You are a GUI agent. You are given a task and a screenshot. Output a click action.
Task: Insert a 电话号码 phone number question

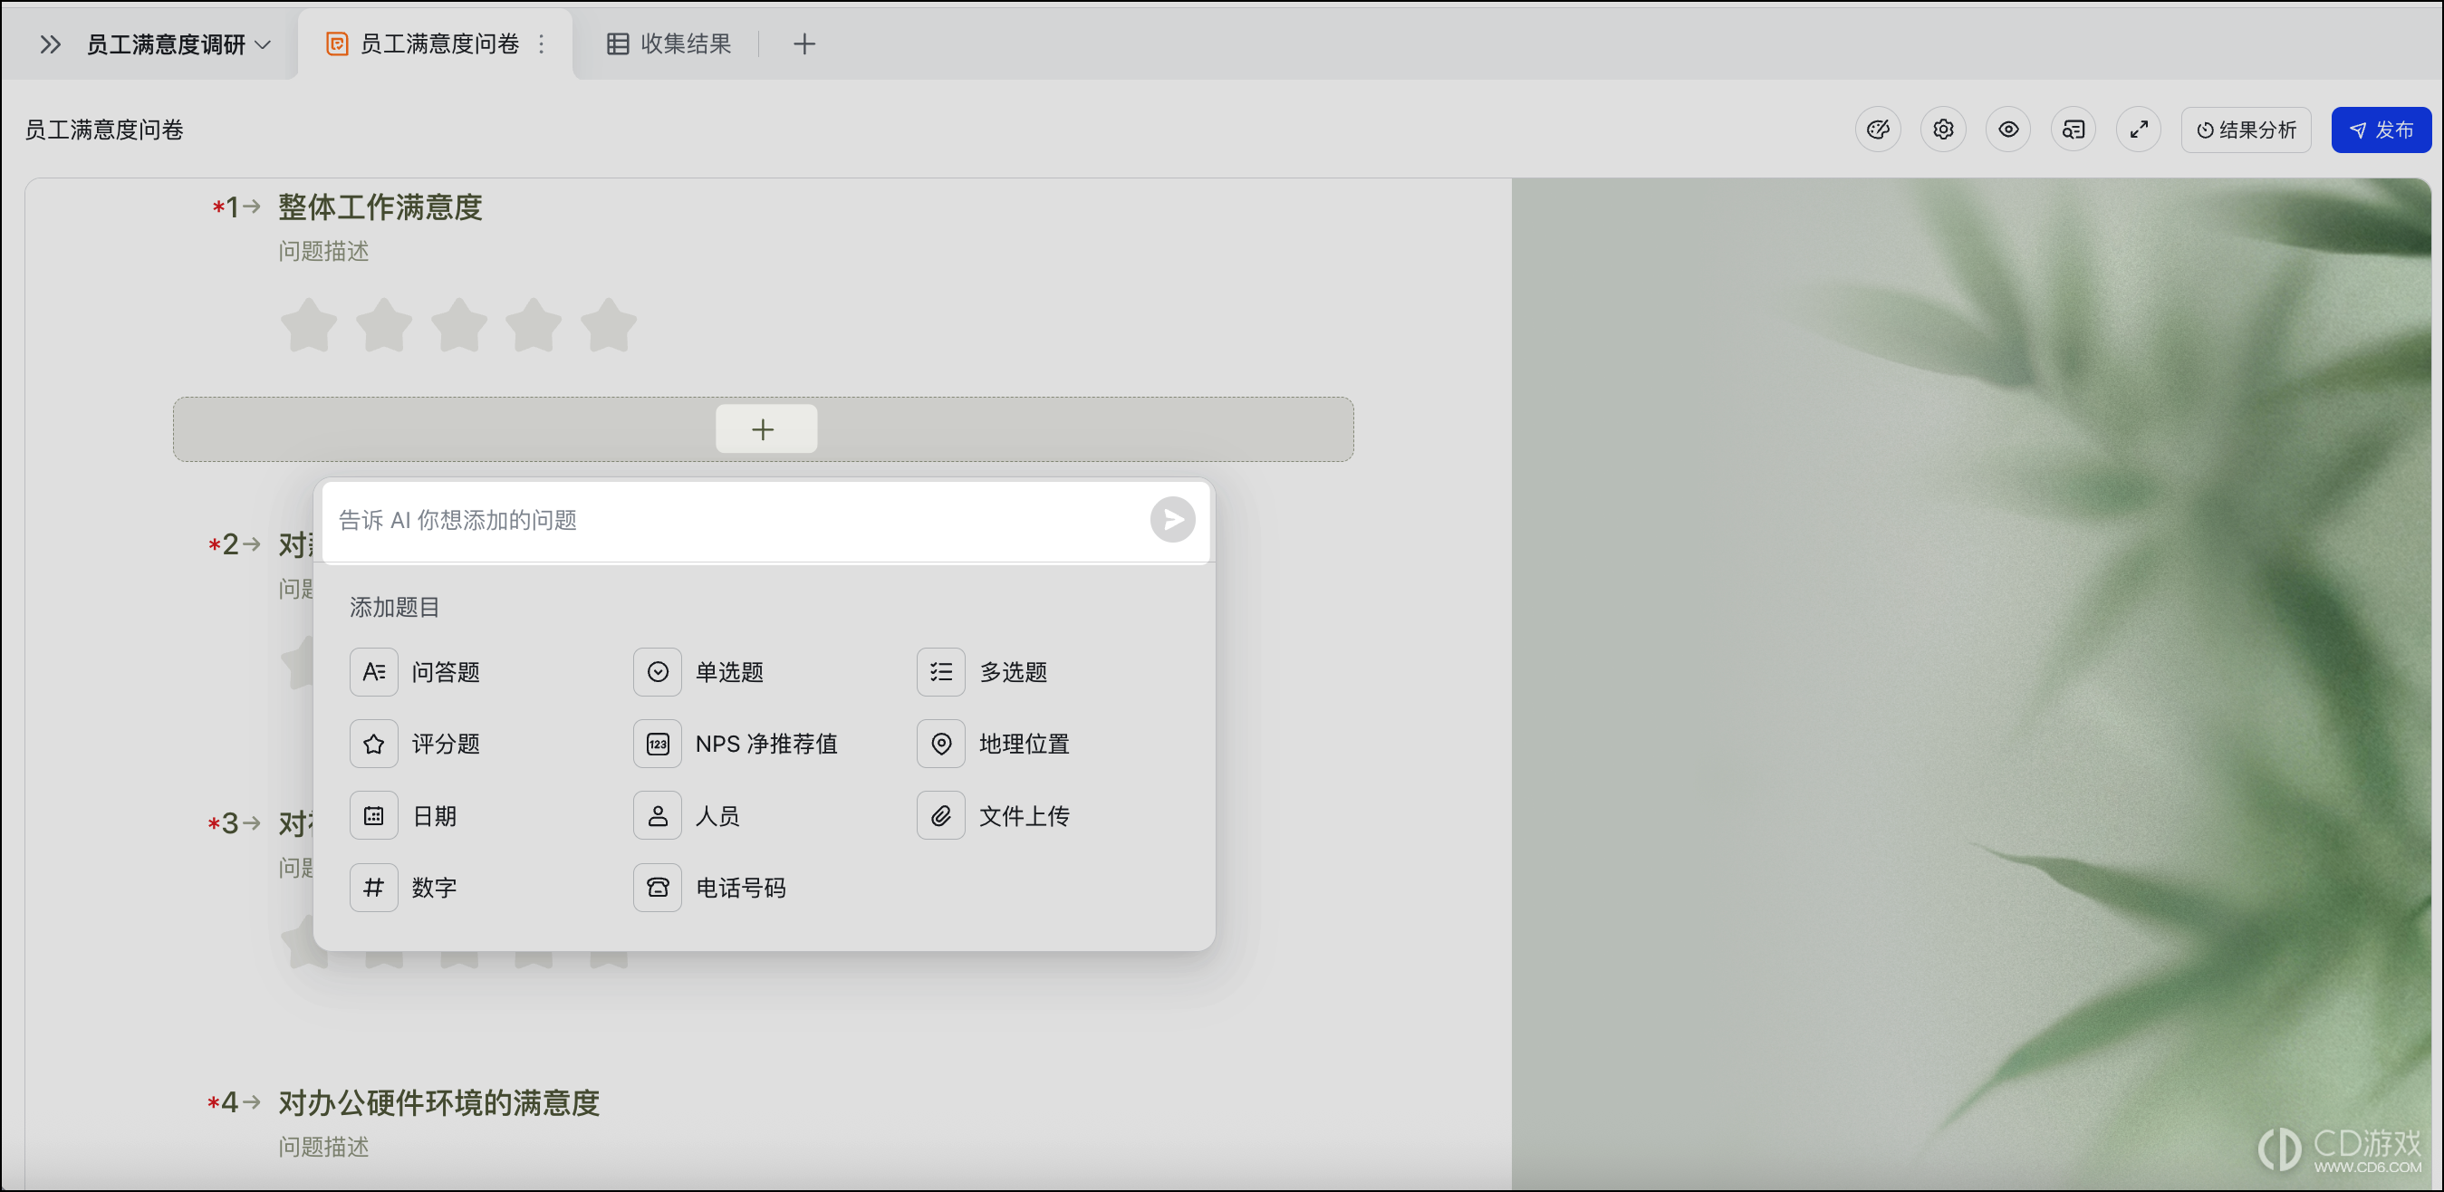710,888
